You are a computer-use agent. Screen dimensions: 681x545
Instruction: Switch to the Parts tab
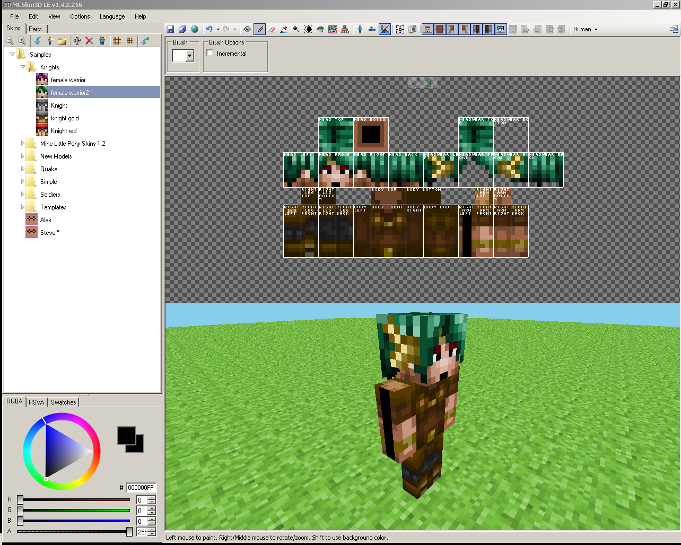(36, 29)
